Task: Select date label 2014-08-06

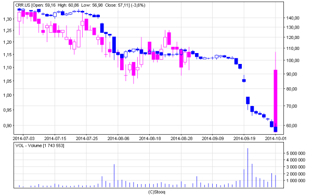Action: 118,138
